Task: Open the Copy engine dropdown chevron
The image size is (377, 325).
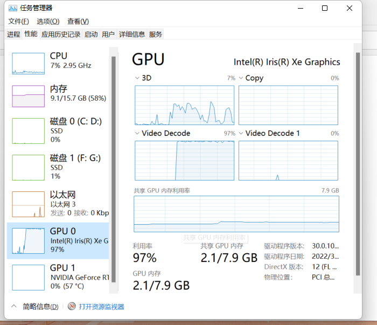Action: coord(241,78)
